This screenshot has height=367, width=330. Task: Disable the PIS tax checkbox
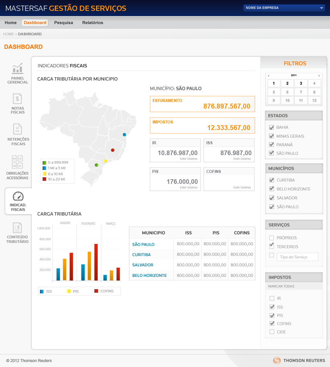(x=272, y=315)
